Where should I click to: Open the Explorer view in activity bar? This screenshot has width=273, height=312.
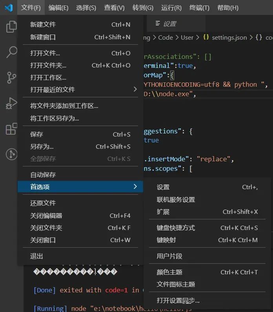(11, 26)
